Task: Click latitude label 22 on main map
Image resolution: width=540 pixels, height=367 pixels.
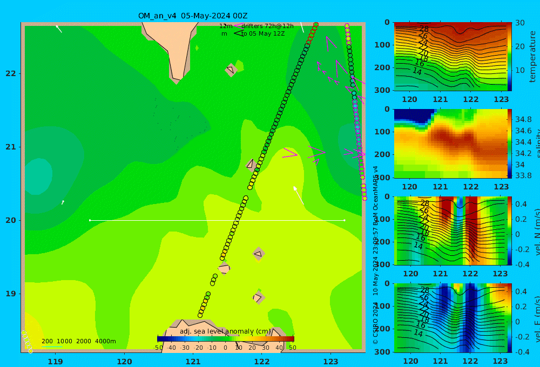Action: (11, 73)
